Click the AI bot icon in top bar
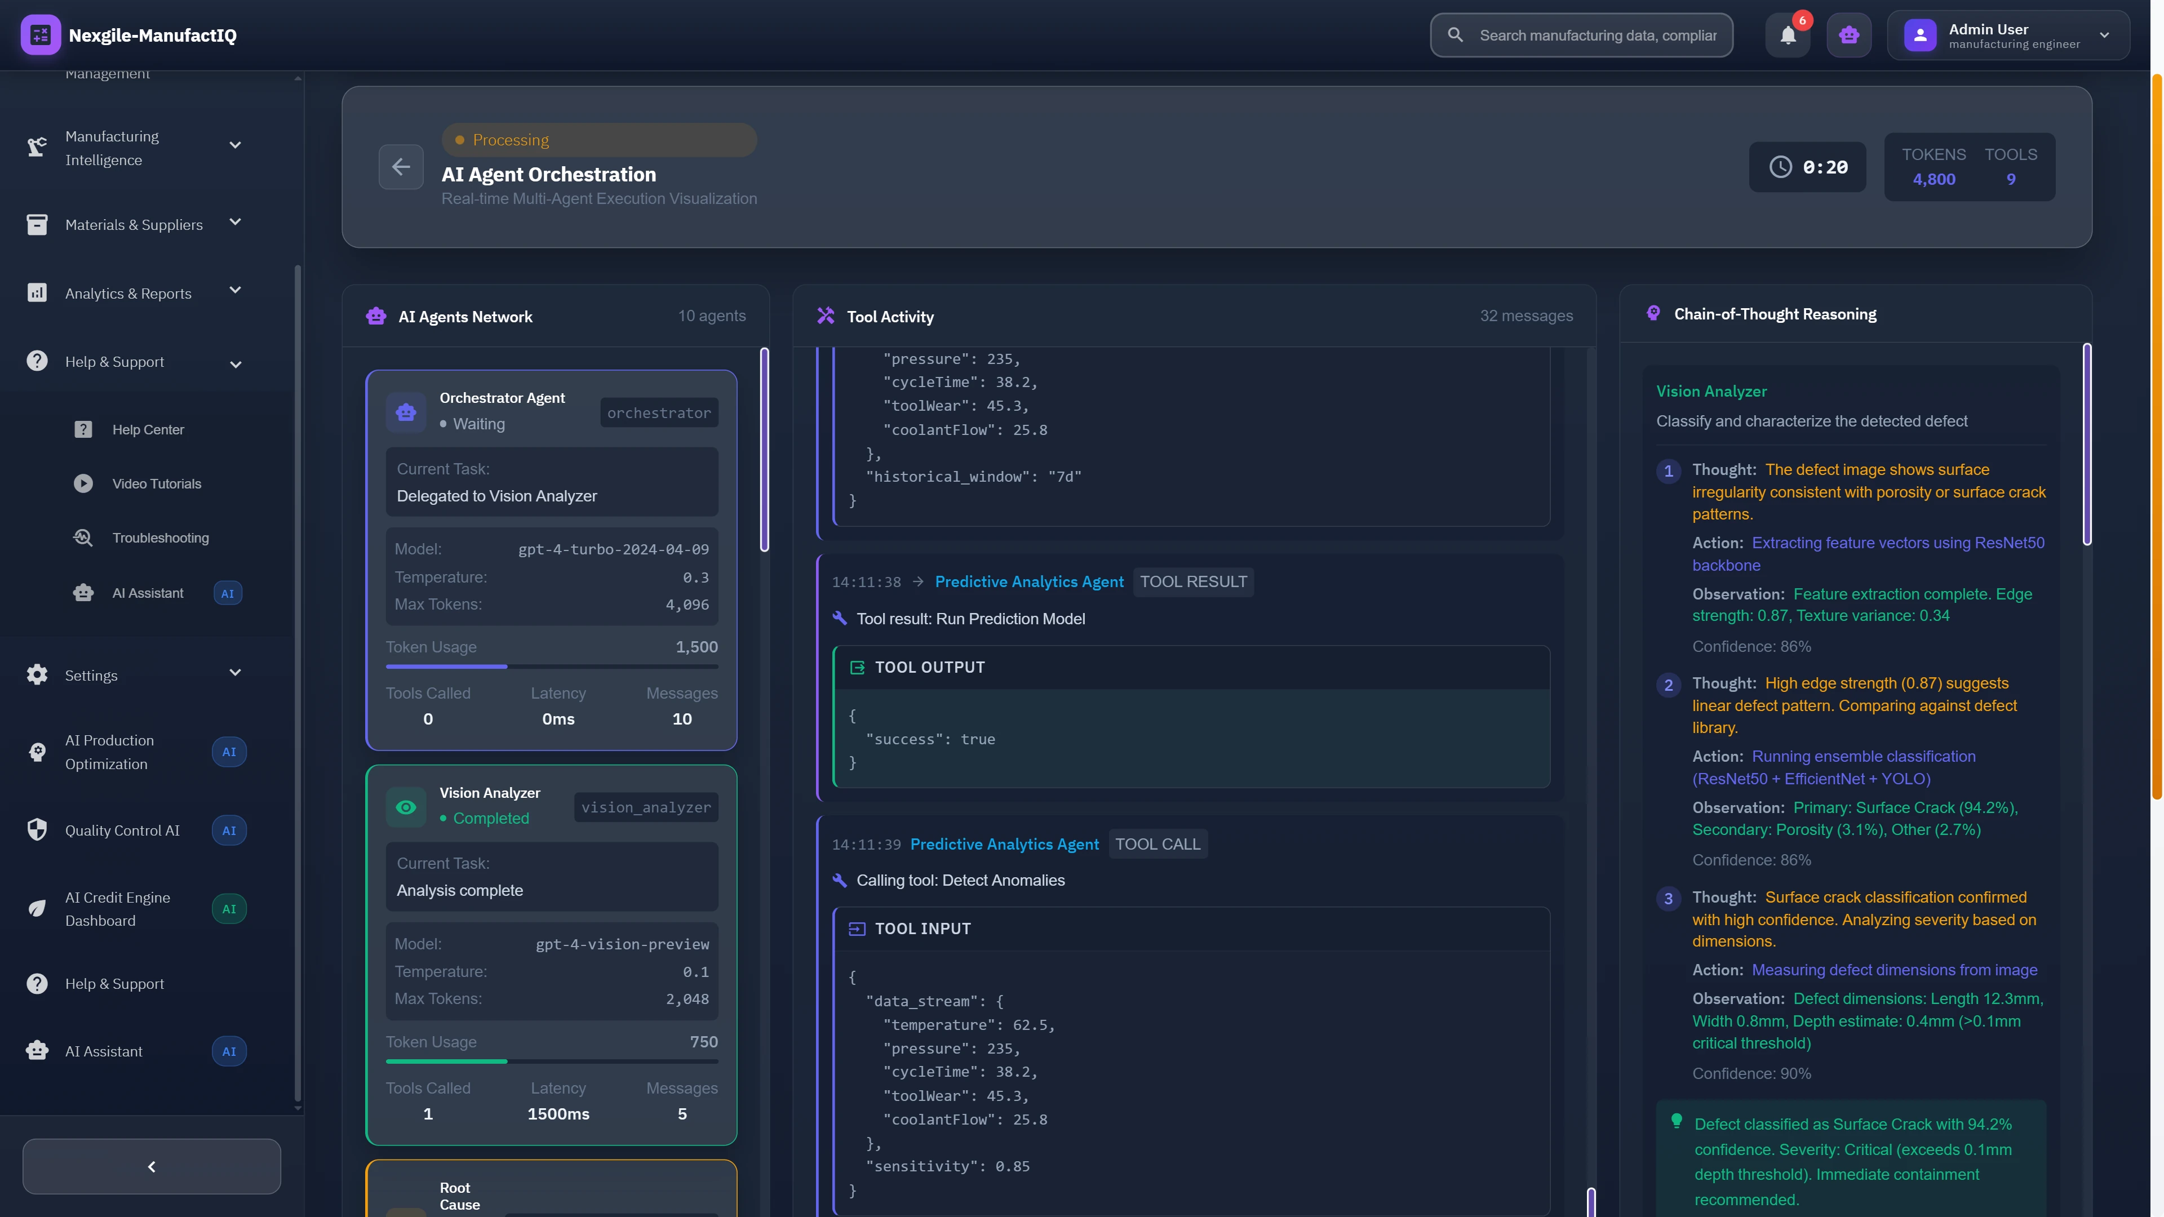 coord(1849,34)
